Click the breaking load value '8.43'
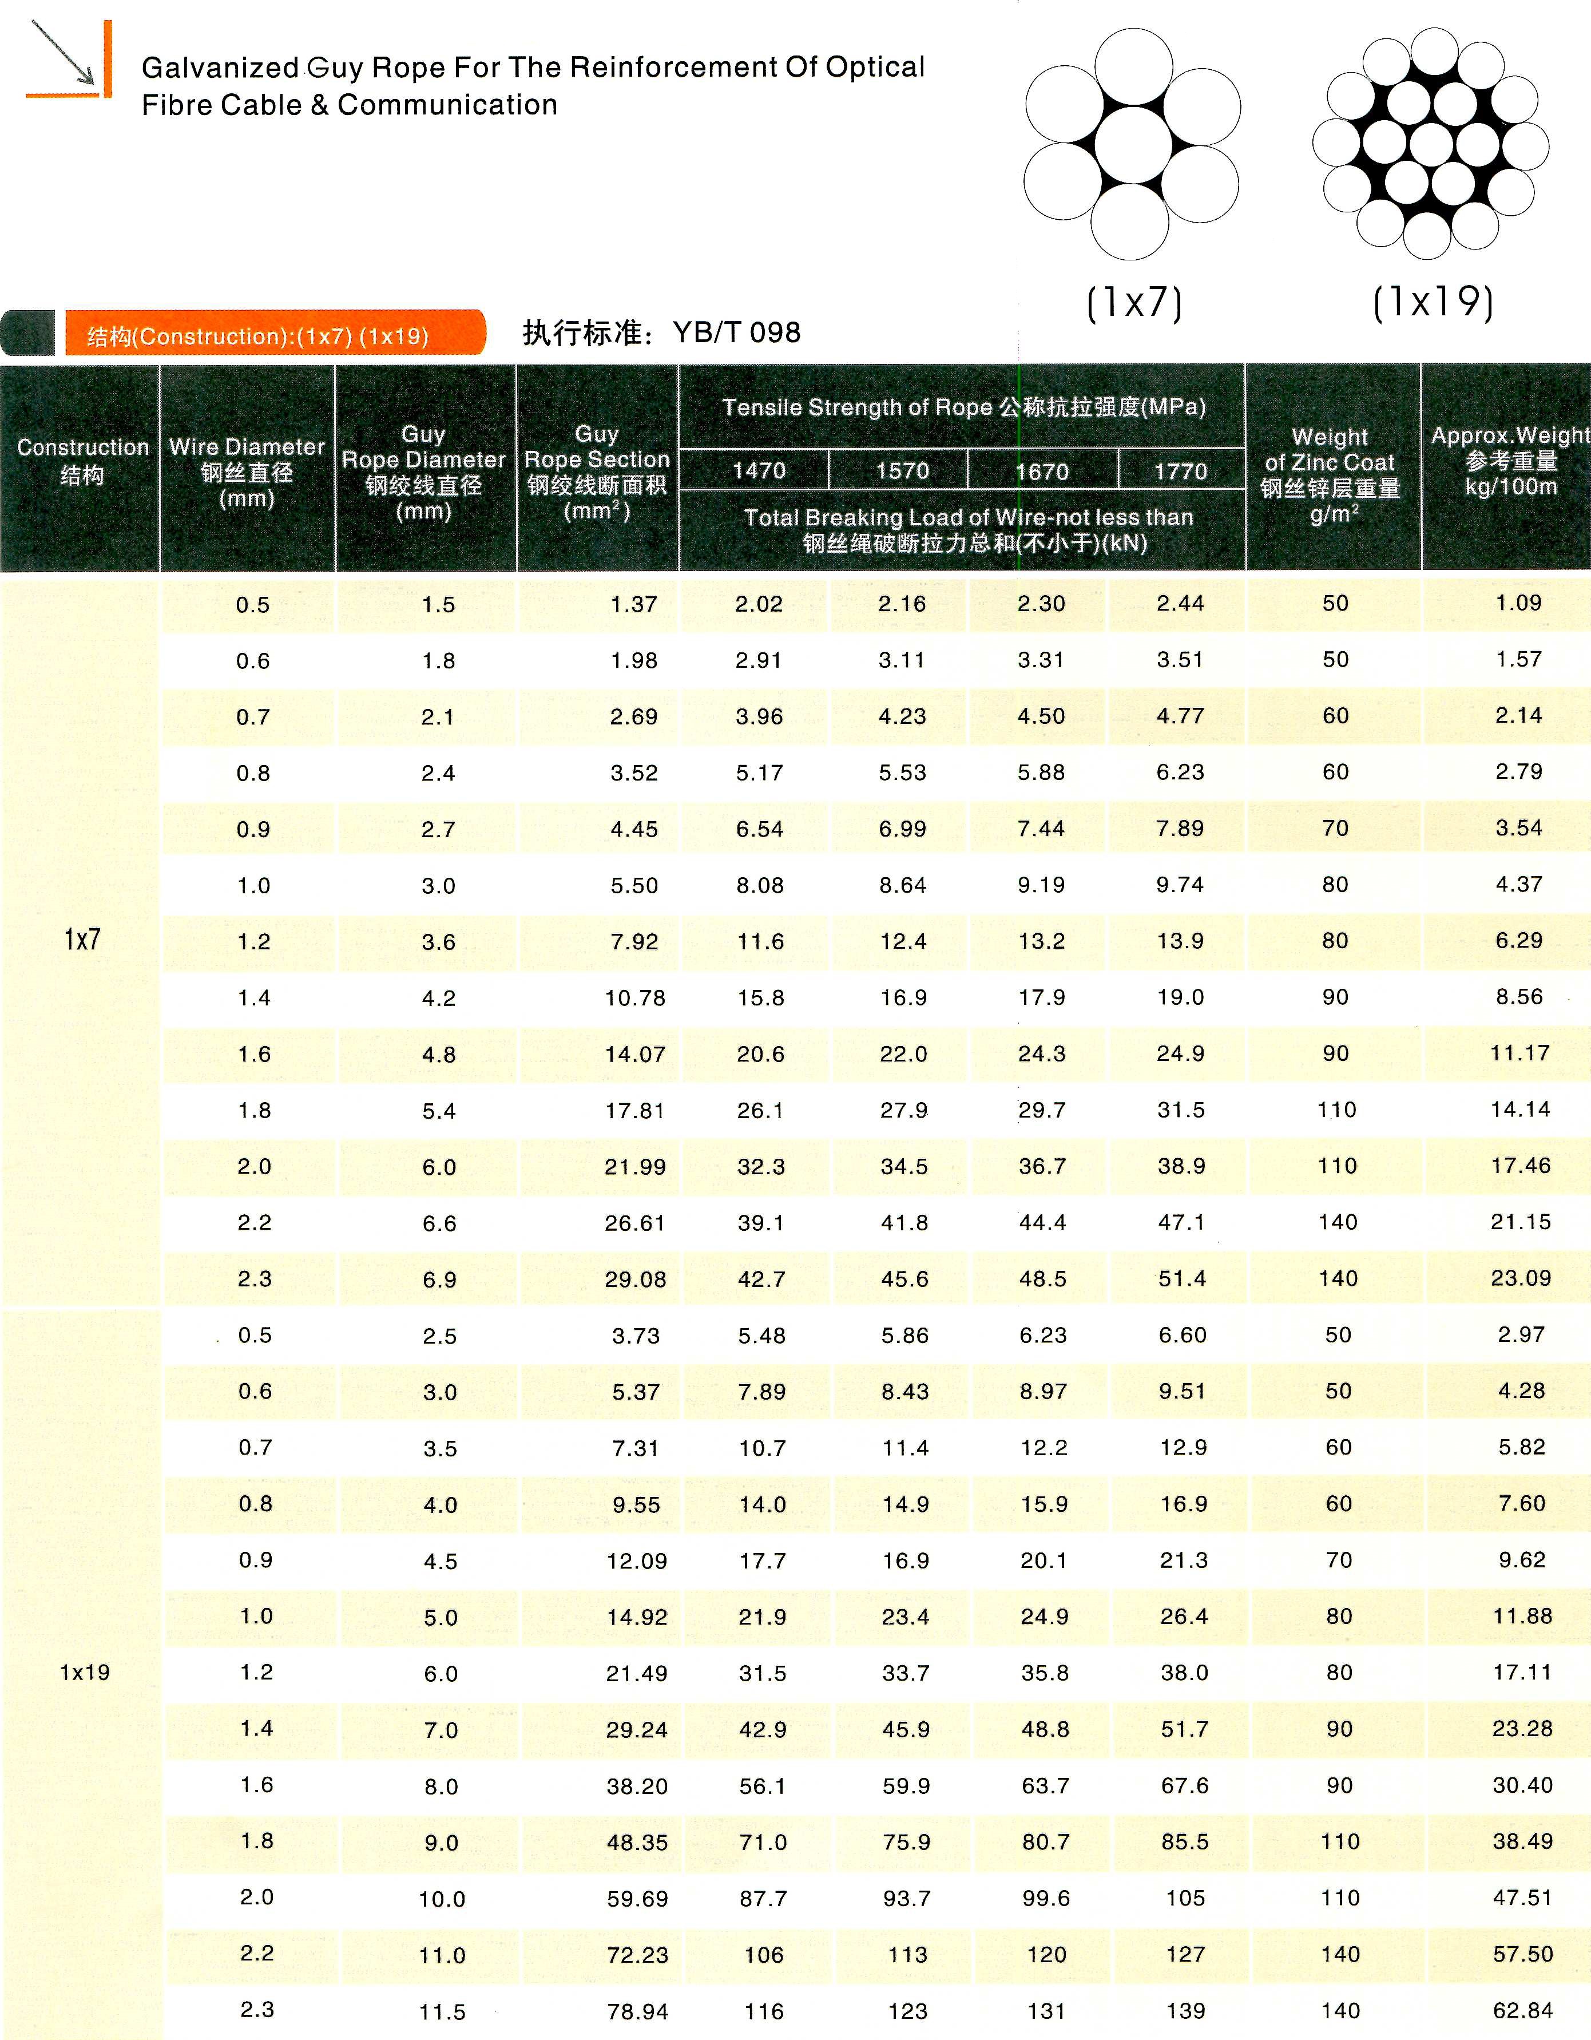 904,1391
